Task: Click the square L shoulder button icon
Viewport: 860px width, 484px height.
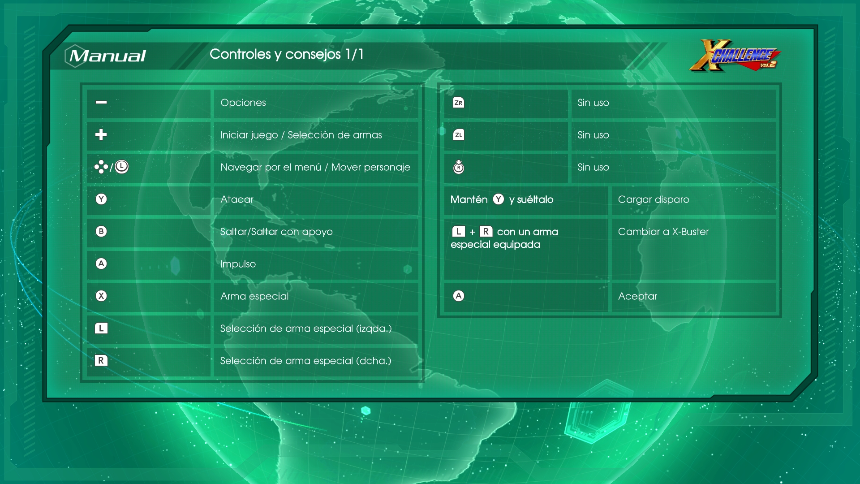Action: click(101, 328)
